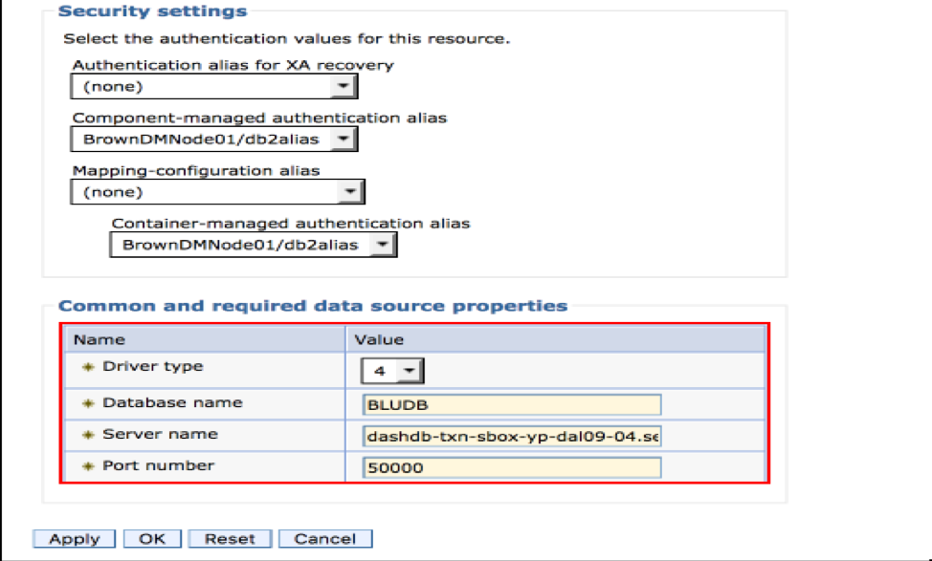Open the Driver type dropdown
This screenshot has width=932, height=561.
pos(392,371)
